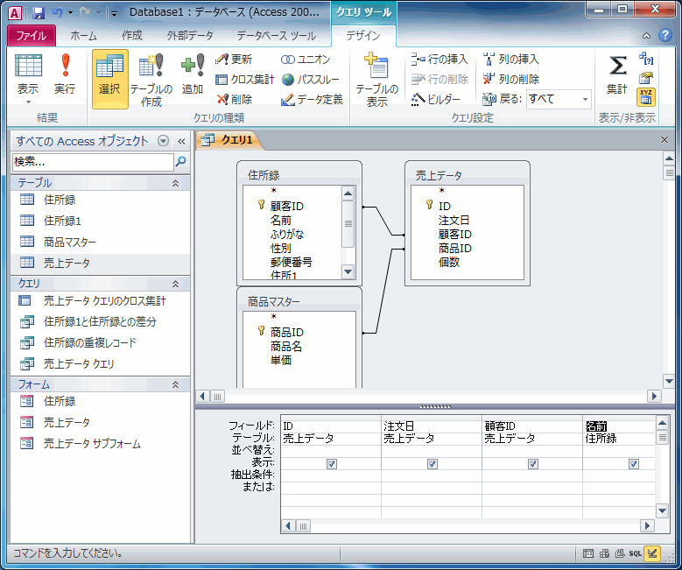Switch to SQL view in status bar
682x570 pixels.
(635, 553)
